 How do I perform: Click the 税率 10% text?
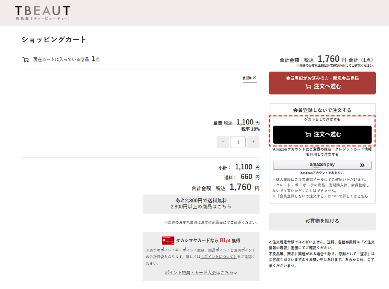pos(250,129)
